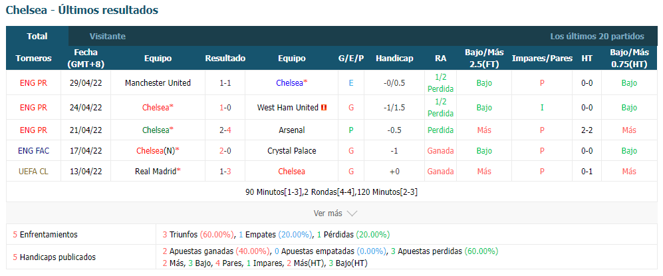Open the Manchester United team link
Viewport: 663px width, 276px height.
158,83
